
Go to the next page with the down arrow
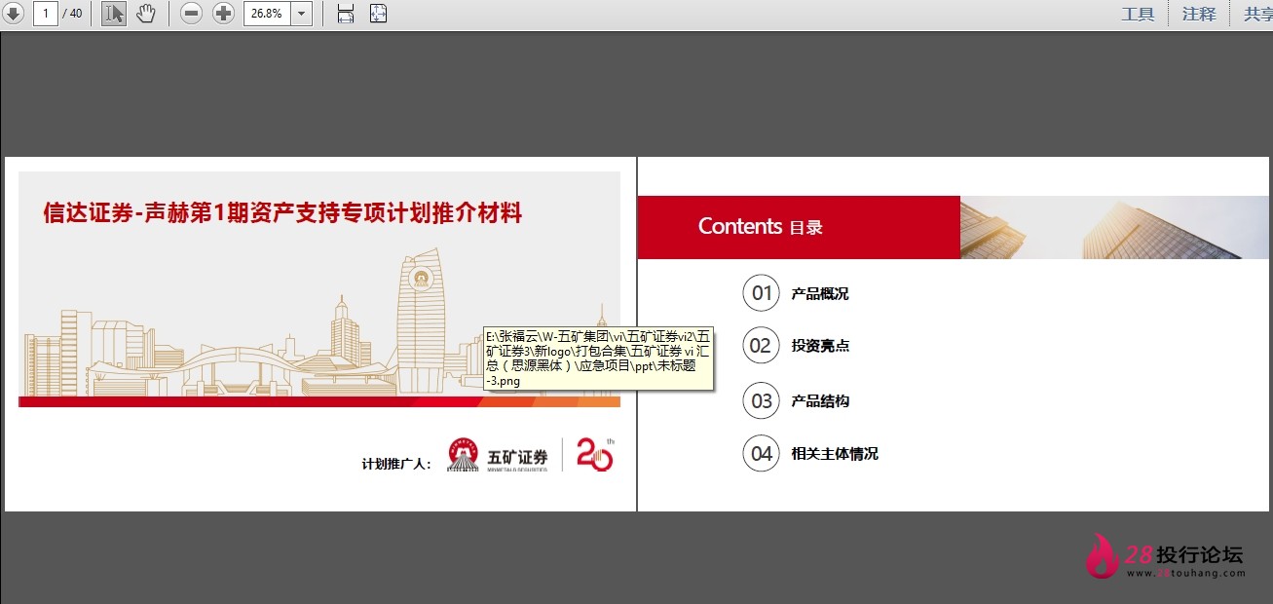(x=13, y=14)
